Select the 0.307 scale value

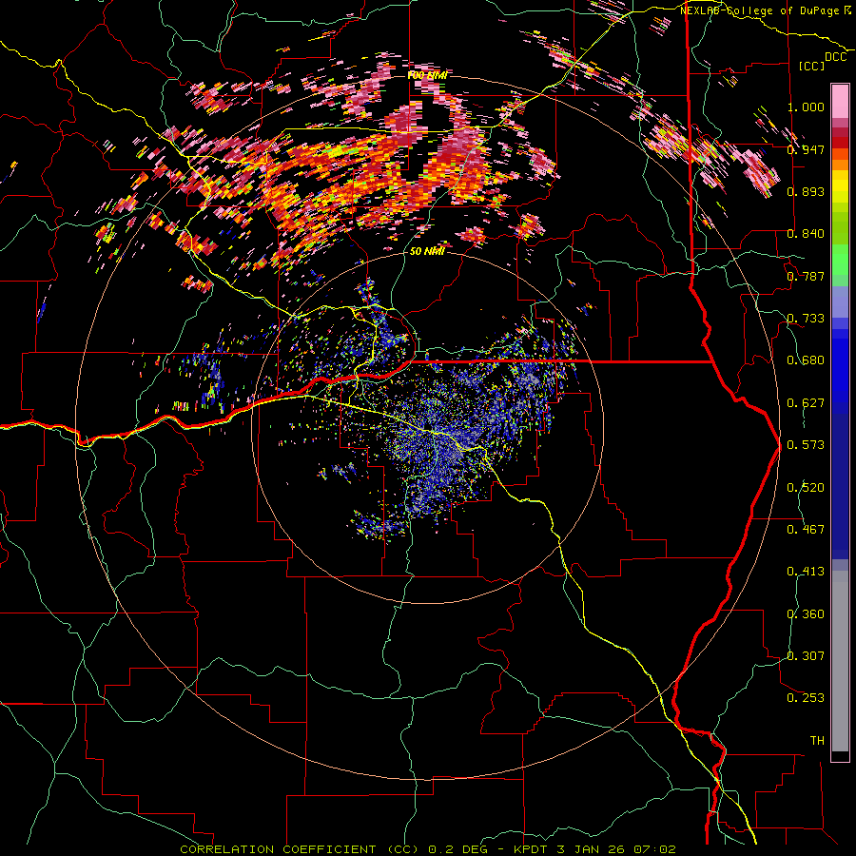point(806,656)
